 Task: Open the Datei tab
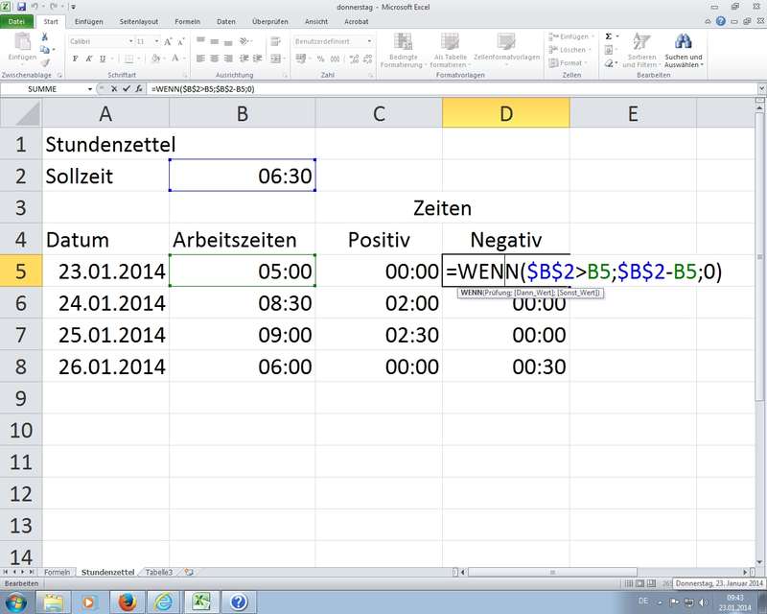point(16,21)
